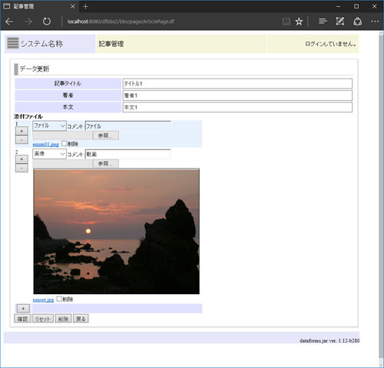
Task: Open reading view book icon
Action: coord(286,22)
